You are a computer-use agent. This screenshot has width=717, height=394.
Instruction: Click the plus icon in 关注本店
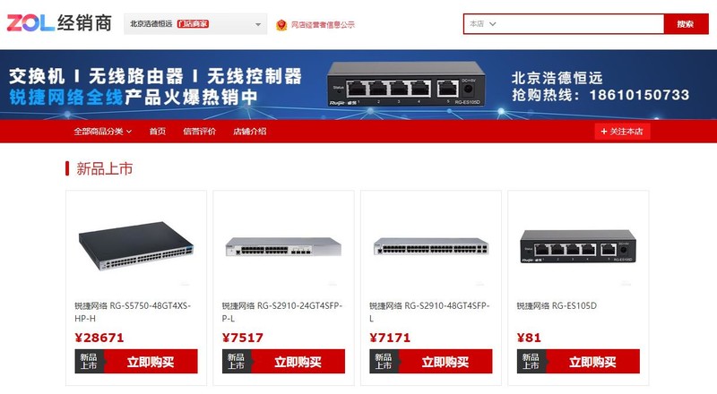click(x=603, y=132)
